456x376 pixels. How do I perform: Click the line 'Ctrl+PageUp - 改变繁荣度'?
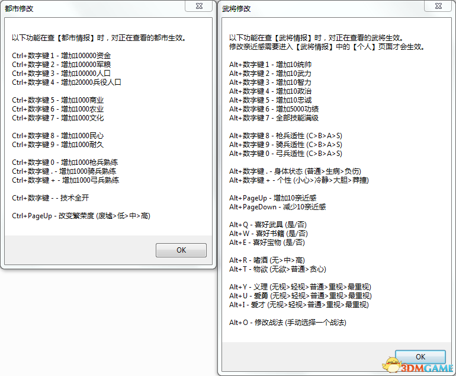[x=81, y=216]
